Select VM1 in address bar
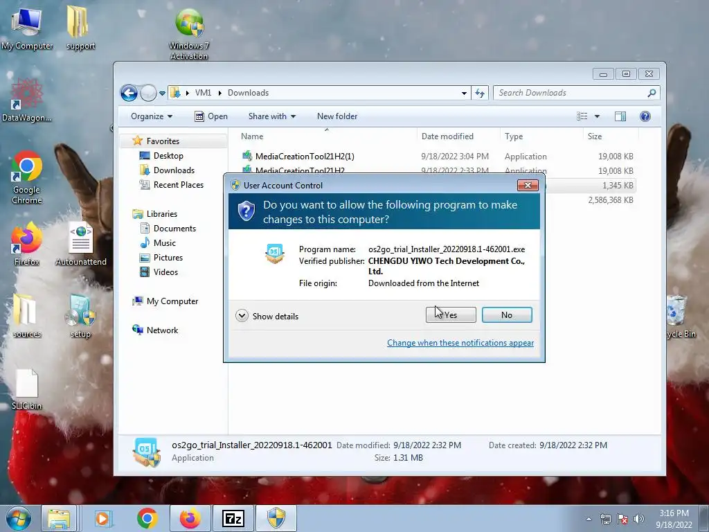This screenshot has width=709, height=532. pos(203,93)
